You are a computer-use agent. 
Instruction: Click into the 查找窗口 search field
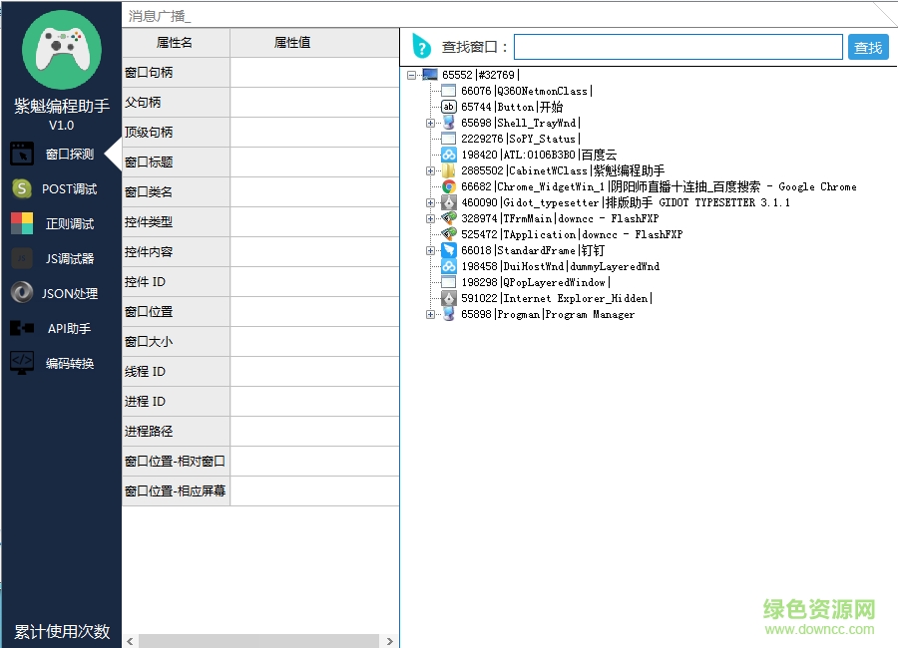point(678,47)
